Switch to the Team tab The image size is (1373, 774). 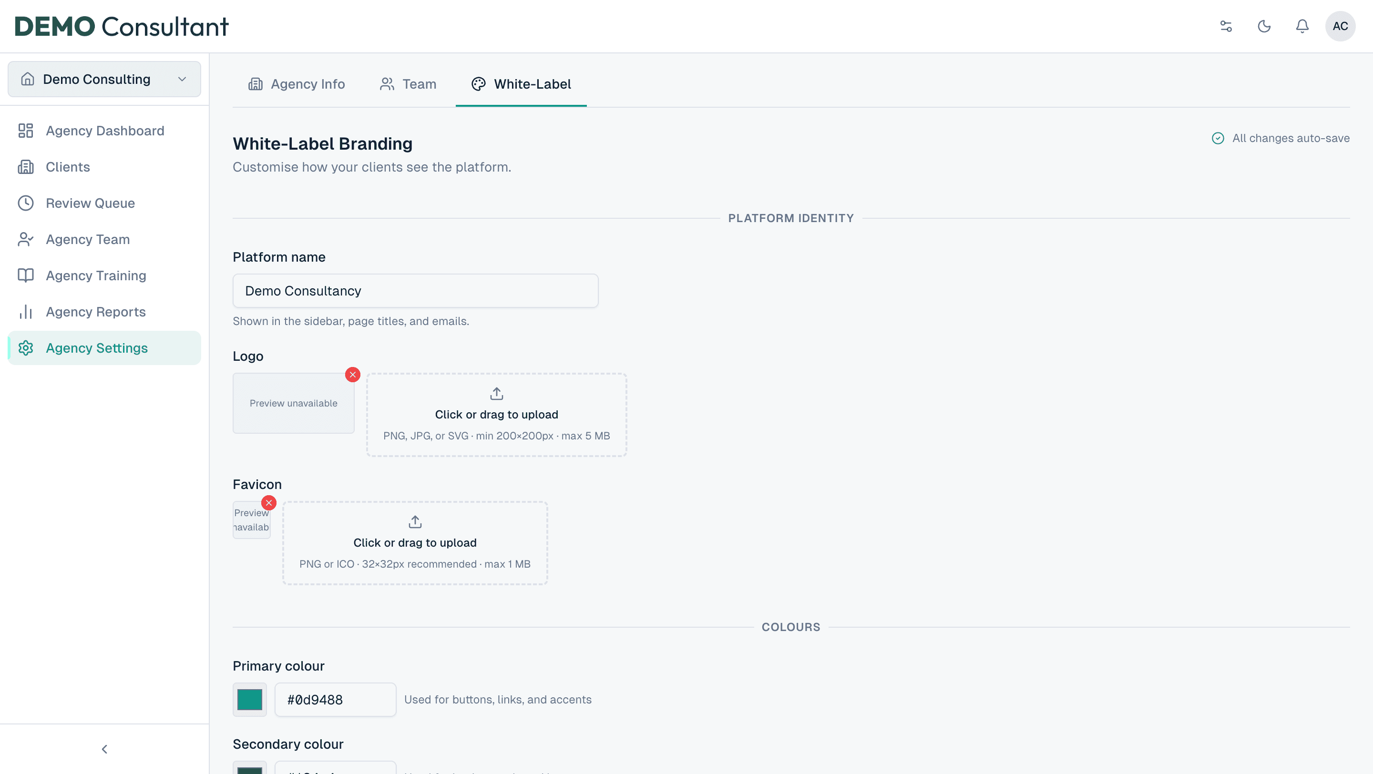click(408, 84)
